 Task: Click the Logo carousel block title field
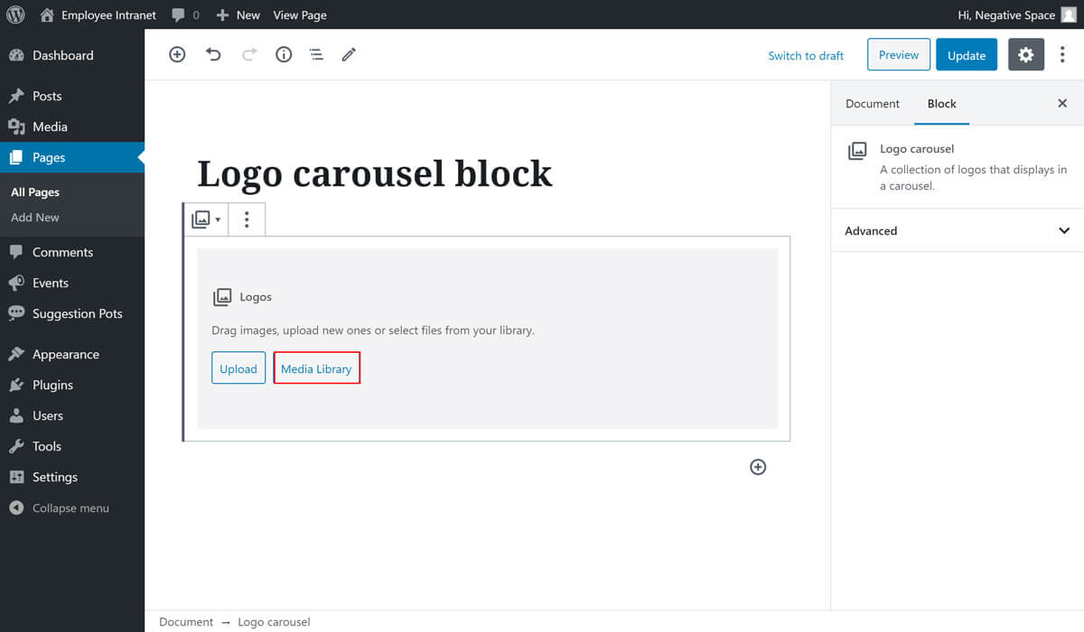click(x=374, y=173)
